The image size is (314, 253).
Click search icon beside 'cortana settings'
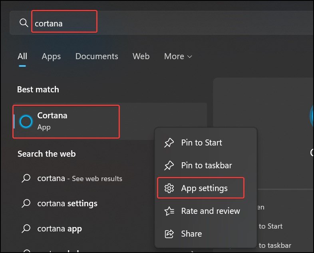[26, 203]
